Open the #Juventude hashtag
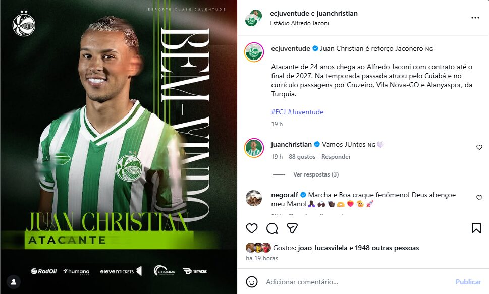The image size is (489, 294). 305,112
